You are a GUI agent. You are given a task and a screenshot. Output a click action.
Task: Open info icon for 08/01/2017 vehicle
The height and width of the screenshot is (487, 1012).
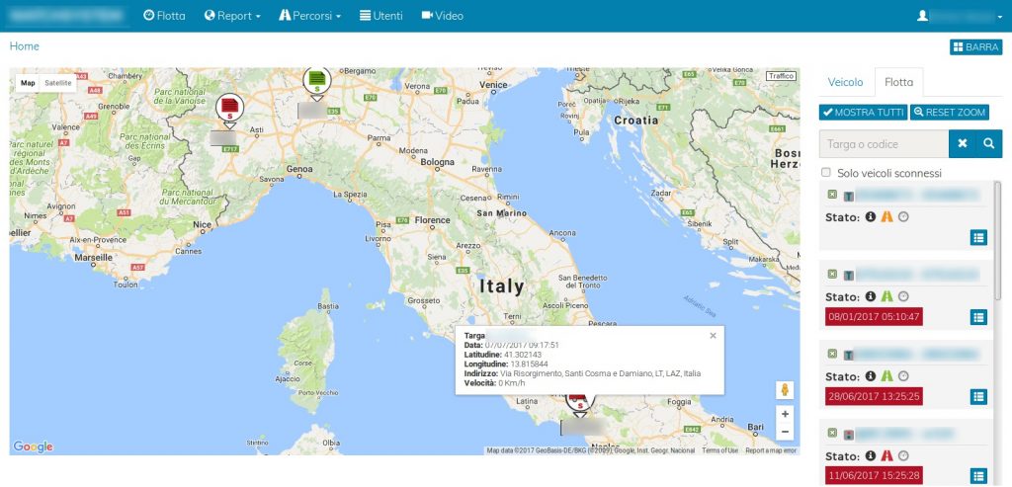[870, 296]
